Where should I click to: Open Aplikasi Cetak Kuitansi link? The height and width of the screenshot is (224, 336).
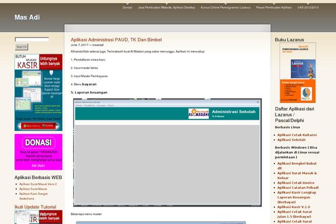[x=297, y=135]
